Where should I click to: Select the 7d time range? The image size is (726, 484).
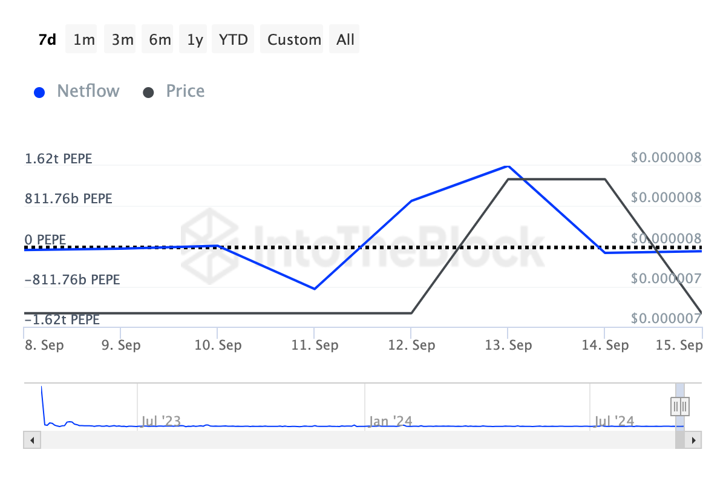tap(47, 39)
